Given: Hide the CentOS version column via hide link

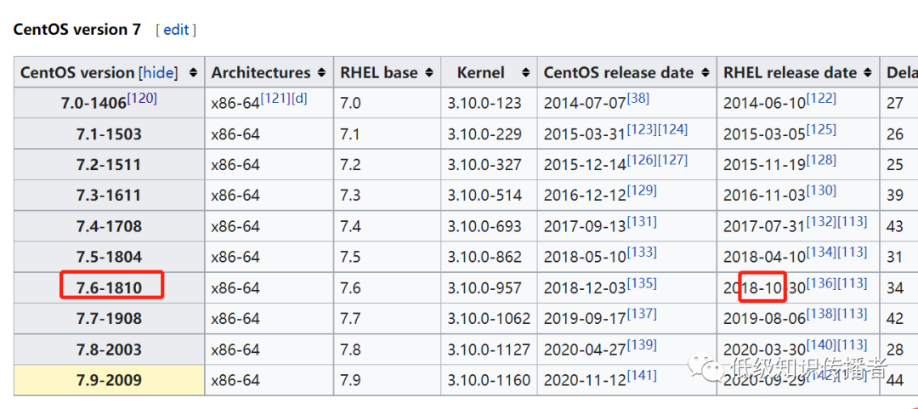Looking at the screenshot, I should click(157, 72).
